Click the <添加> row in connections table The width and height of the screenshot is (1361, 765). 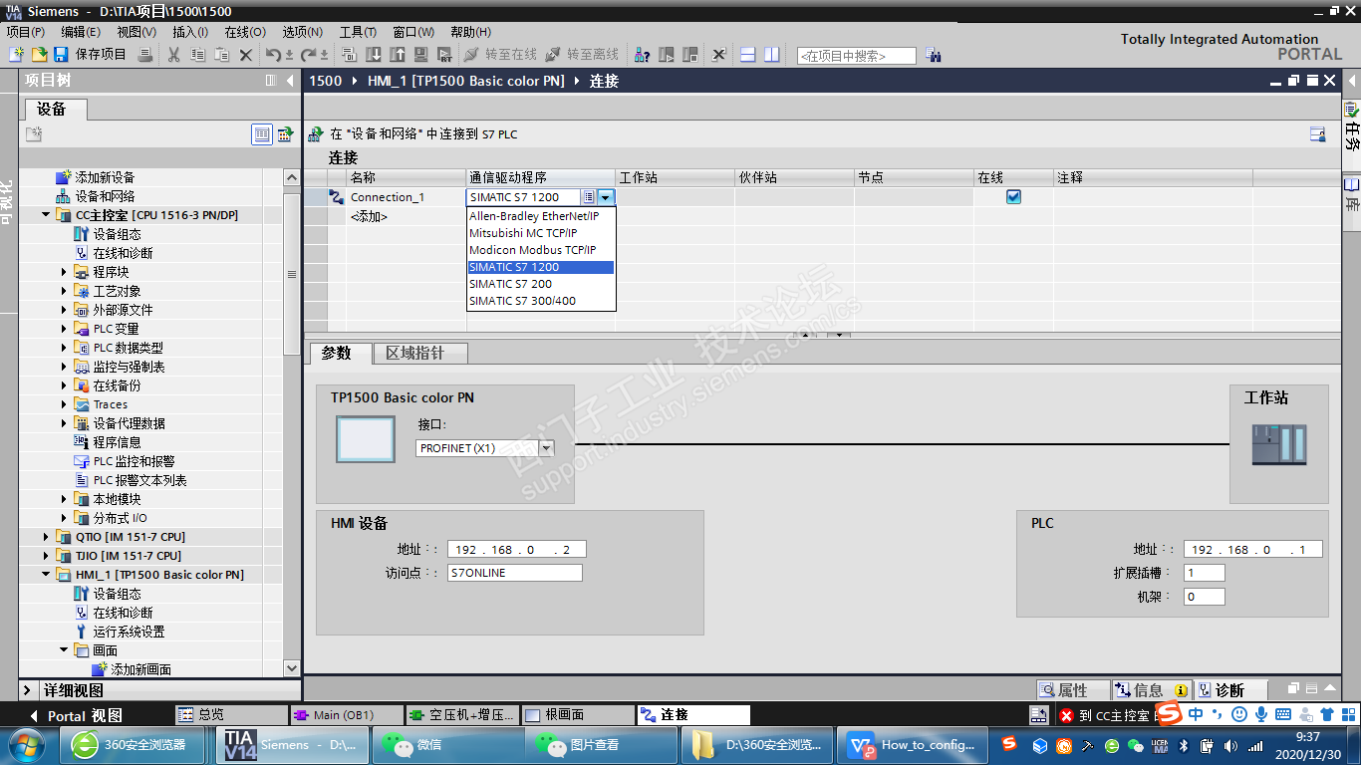tap(369, 216)
